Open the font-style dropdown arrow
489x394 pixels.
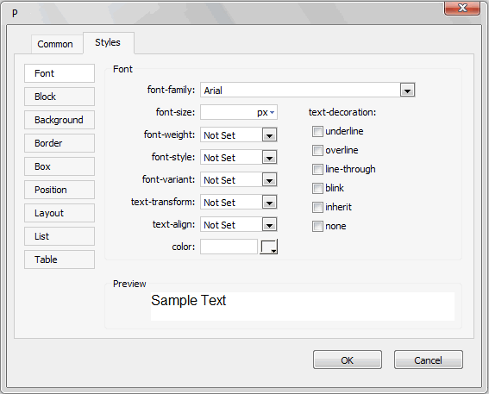click(269, 158)
